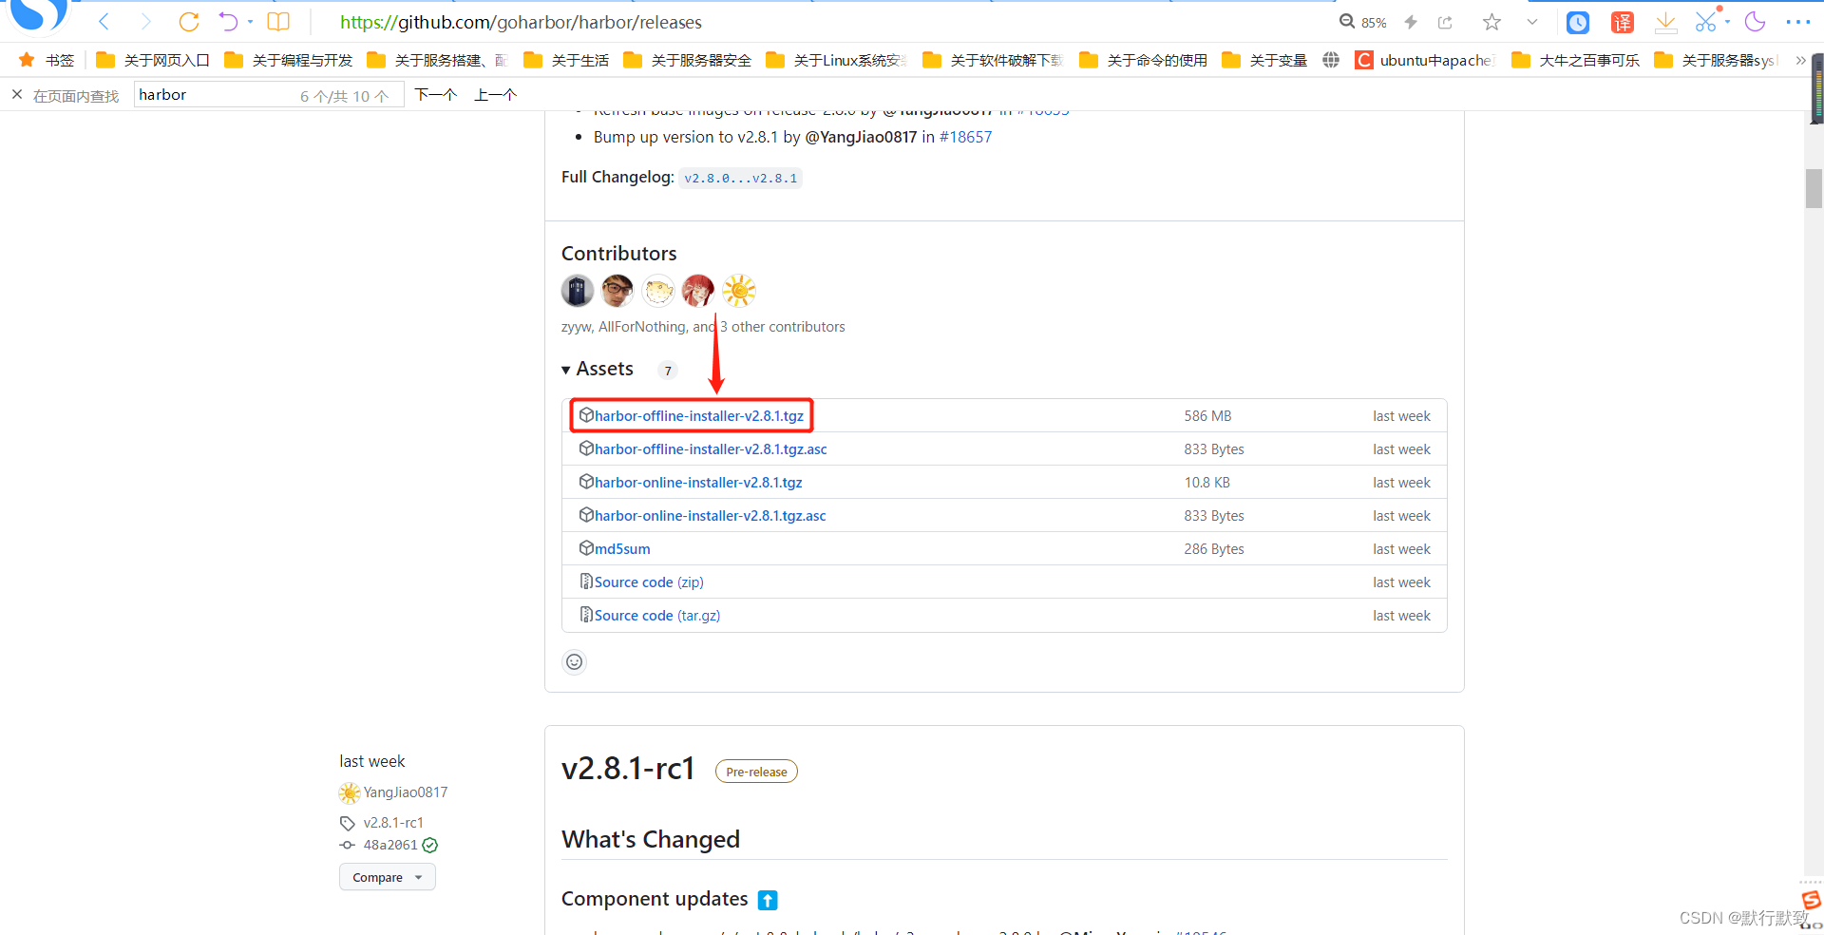Bookmark the page with the star icon
The width and height of the screenshot is (1824, 935).
1491,22
